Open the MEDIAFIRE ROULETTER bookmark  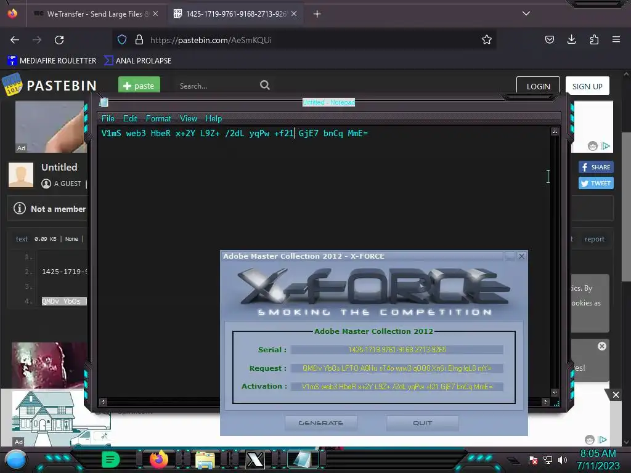[x=52, y=61]
